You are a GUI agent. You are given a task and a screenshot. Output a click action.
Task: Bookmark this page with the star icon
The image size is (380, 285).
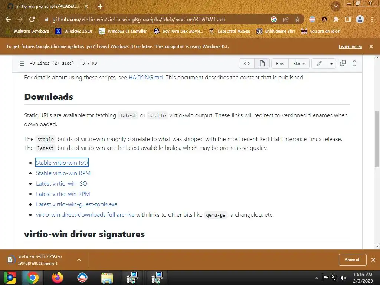click(x=298, y=19)
